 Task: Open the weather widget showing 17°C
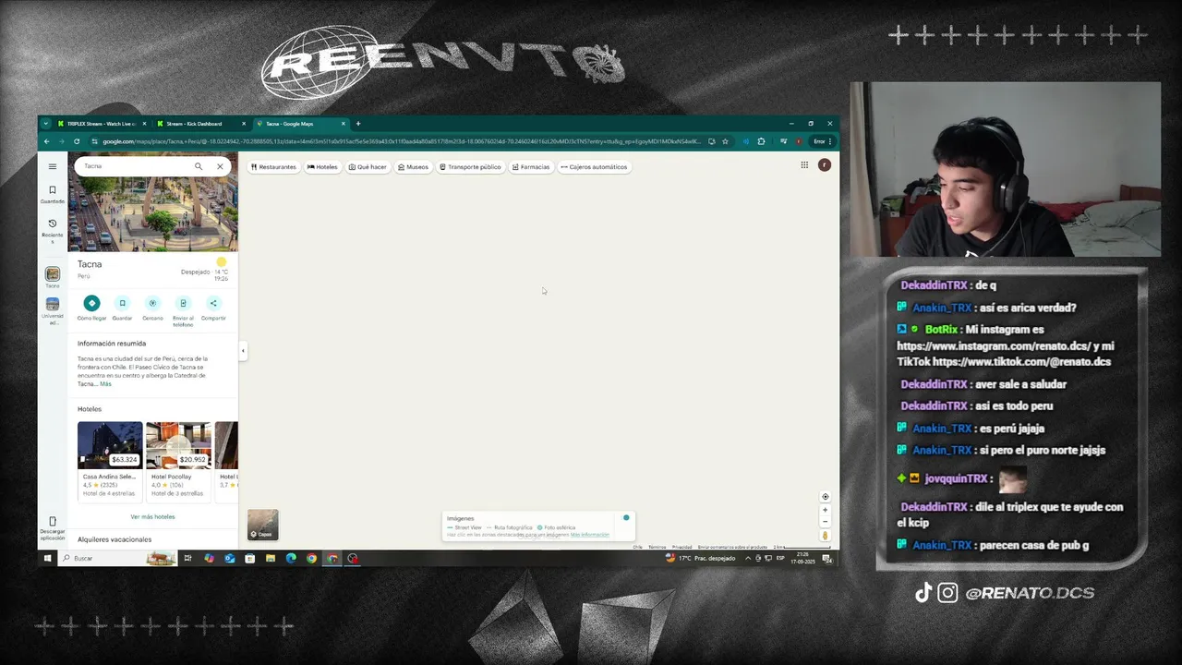[x=701, y=558]
